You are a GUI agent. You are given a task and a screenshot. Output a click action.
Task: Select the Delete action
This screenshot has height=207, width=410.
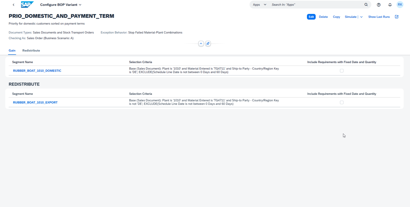(323, 17)
